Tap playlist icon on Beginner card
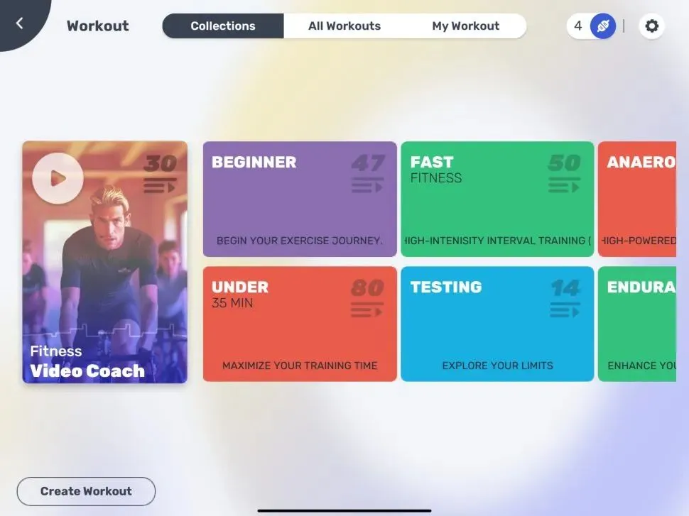 (367, 187)
